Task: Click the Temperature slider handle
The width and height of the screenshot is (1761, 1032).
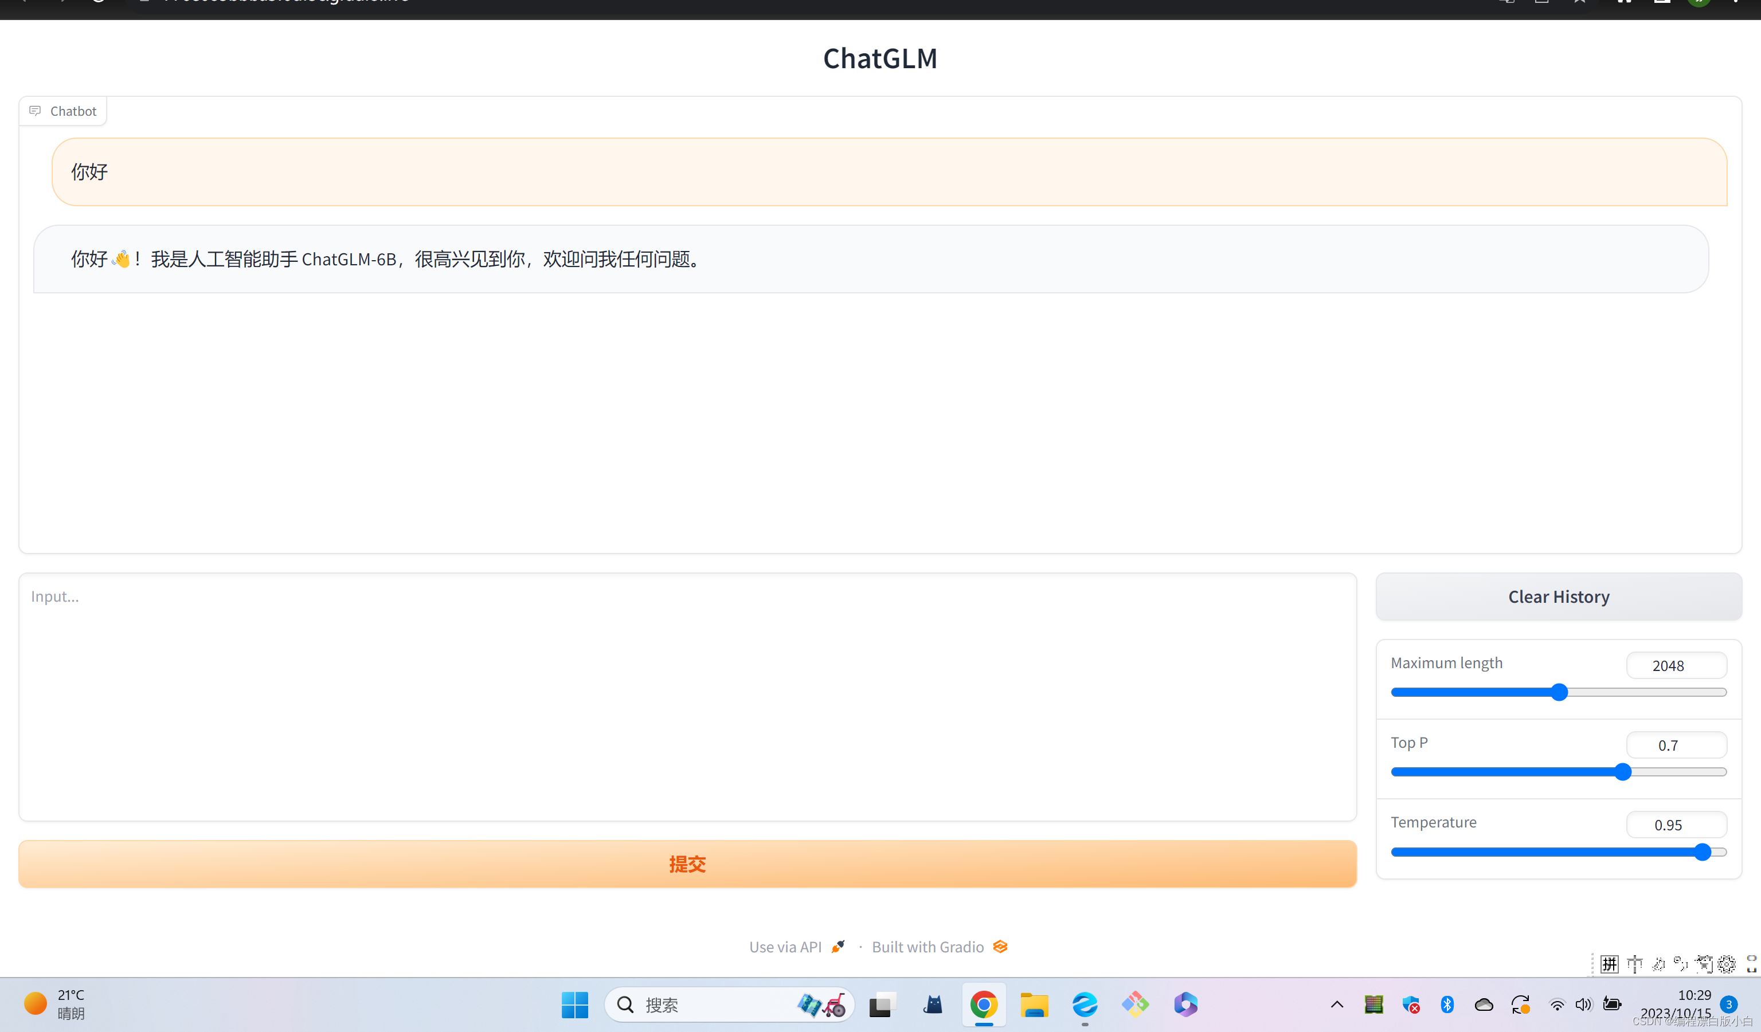Action: [x=1703, y=852]
